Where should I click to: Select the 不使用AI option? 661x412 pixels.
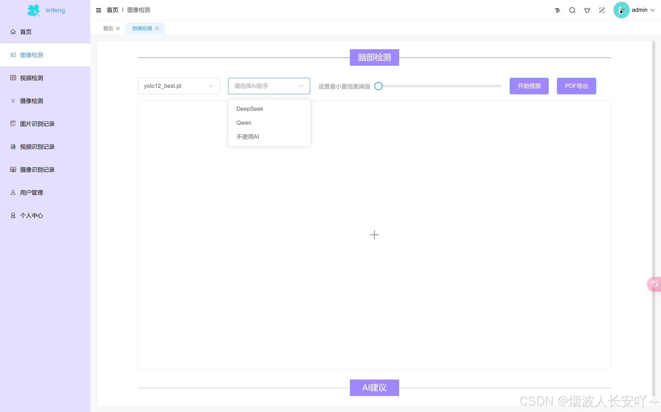[248, 137]
